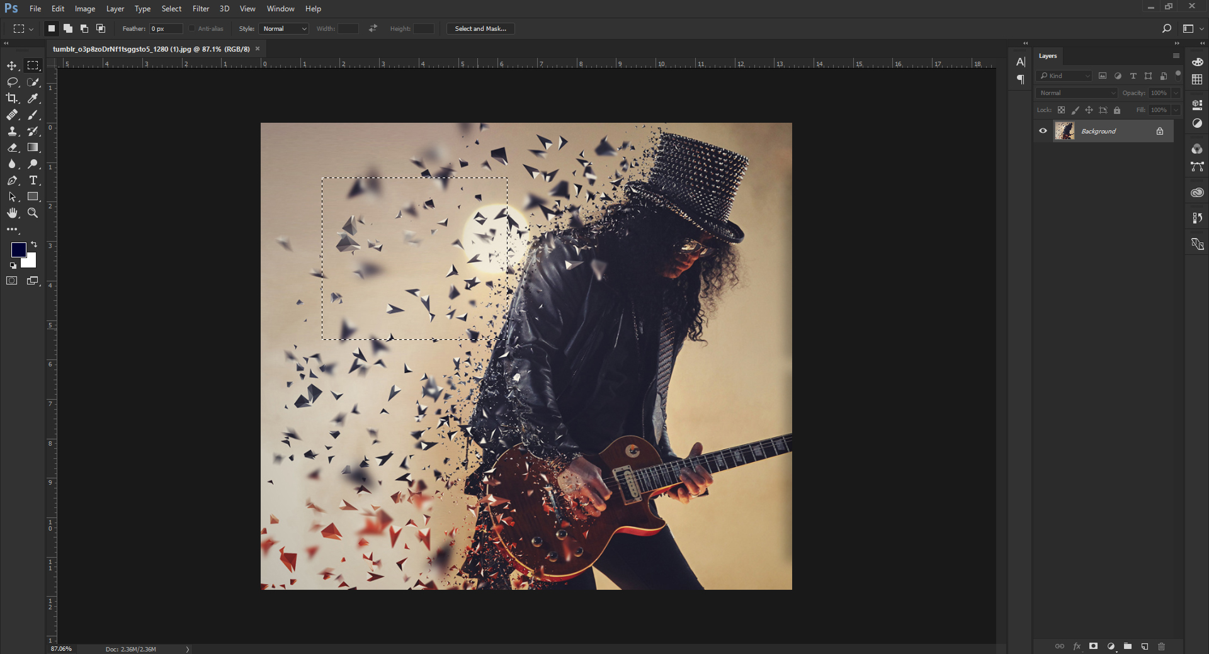This screenshot has width=1209, height=654.
Task: Open the layer Kind filter dropdown
Action: (x=1064, y=76)
